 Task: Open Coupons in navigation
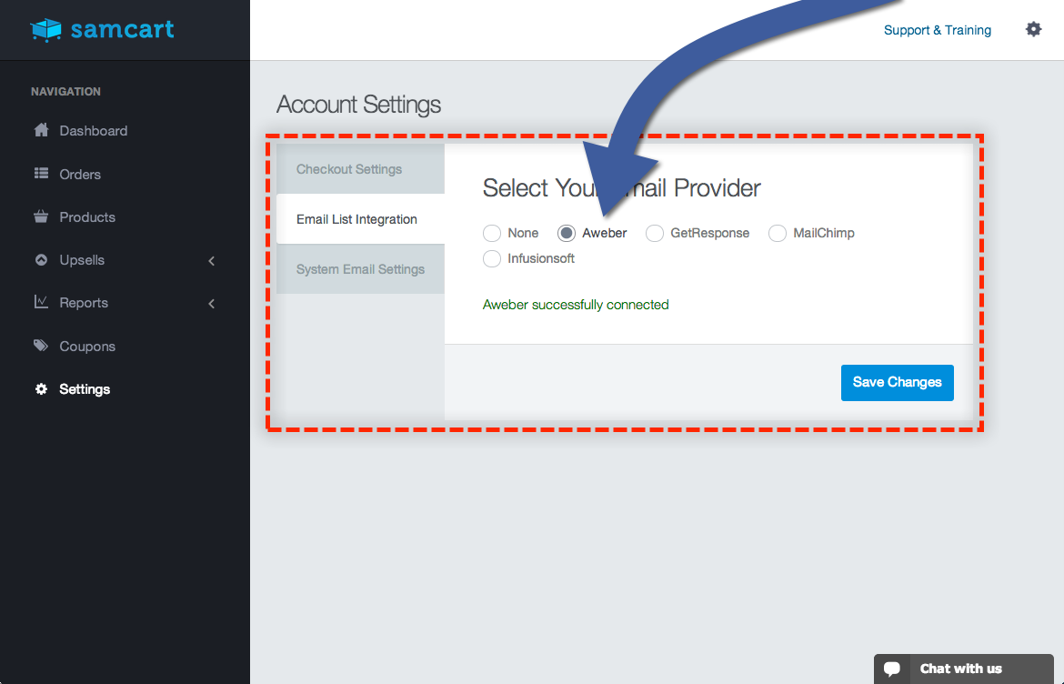click(87, 346)
